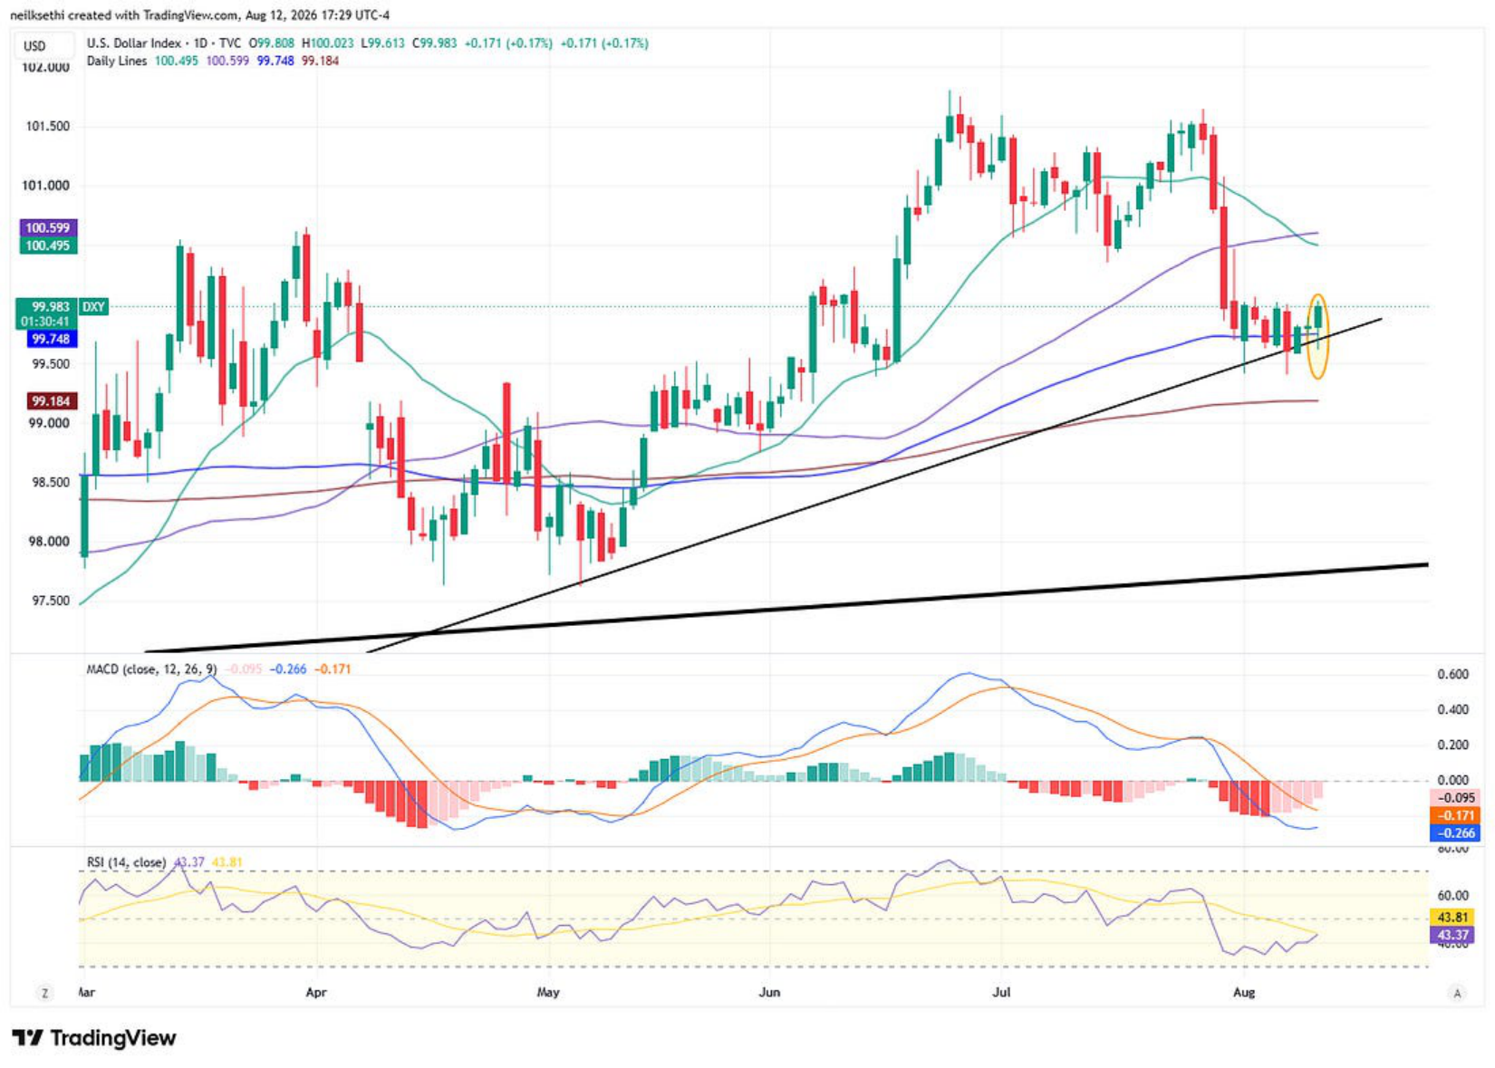Click the Daily Lines value 100.495 in legend
Screen dimensions: 1495x1068
point(176,61)
